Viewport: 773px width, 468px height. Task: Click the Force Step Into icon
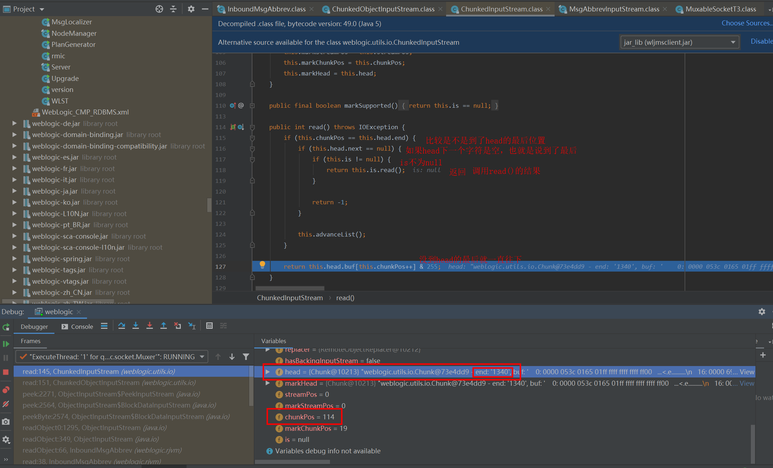pos(150,326)
